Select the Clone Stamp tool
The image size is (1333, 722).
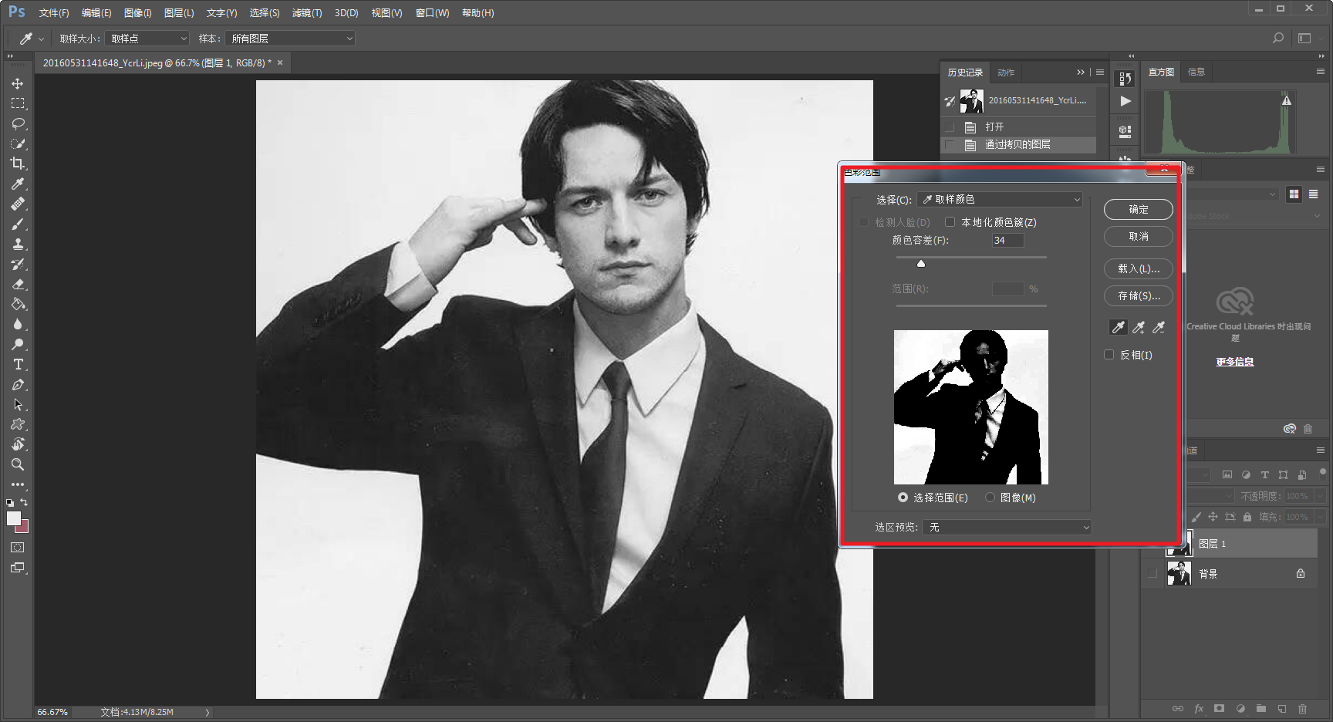[17, 244]
